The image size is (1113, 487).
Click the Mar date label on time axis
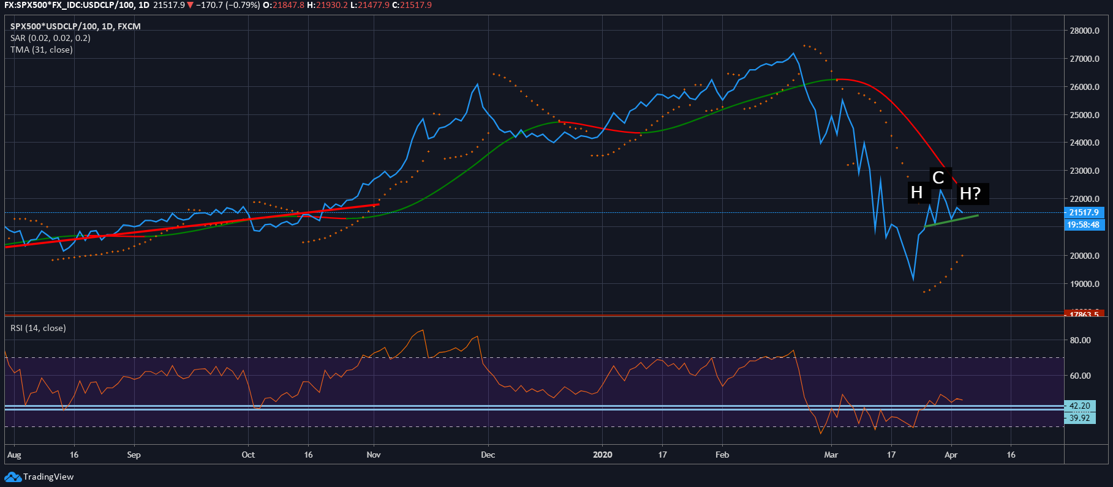point(831,455)
